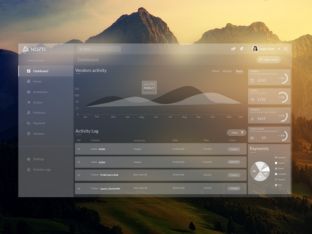
Task: Click the Vendors sidebar icon
Action: tap(29, 133)
